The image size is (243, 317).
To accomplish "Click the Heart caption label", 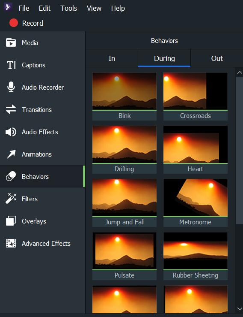I will coord(196,169).
